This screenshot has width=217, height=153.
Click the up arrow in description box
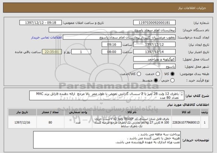coord(182,93)
